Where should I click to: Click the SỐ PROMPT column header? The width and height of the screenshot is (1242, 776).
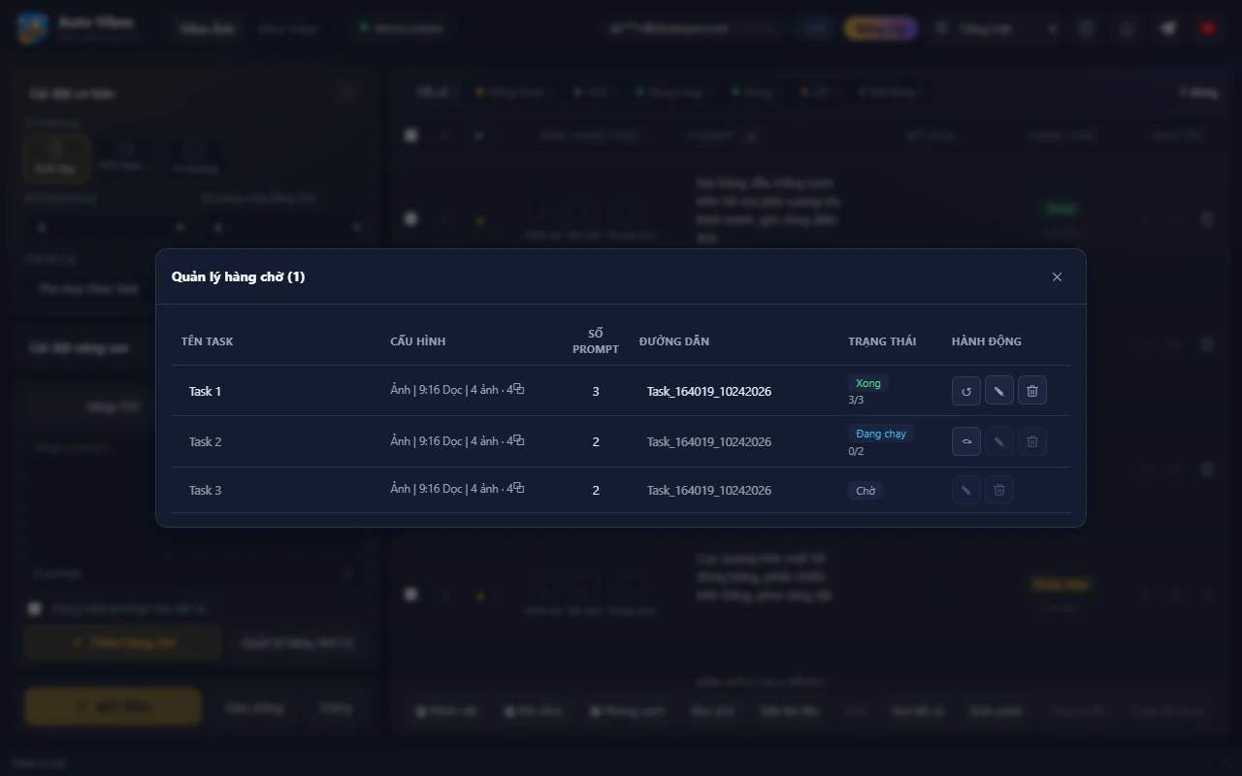click(x=596, y=341)
